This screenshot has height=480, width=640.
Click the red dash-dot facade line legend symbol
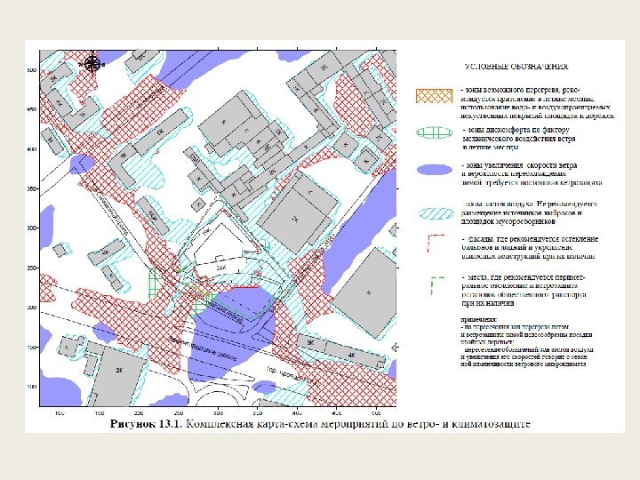[x=435, y=244]
